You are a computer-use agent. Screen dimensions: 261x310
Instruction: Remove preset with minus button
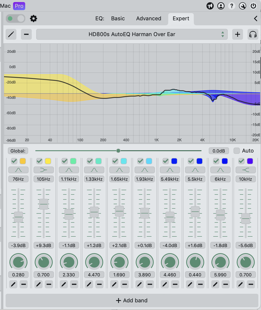(x=26, y=34)
